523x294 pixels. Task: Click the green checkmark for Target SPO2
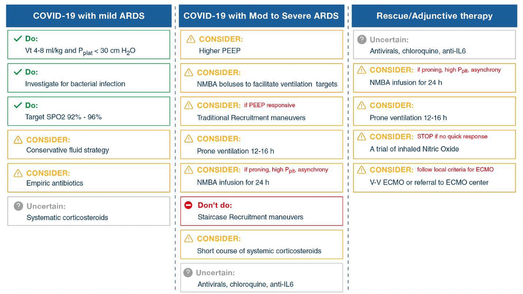pyautogui.click(x=18, y=105)
